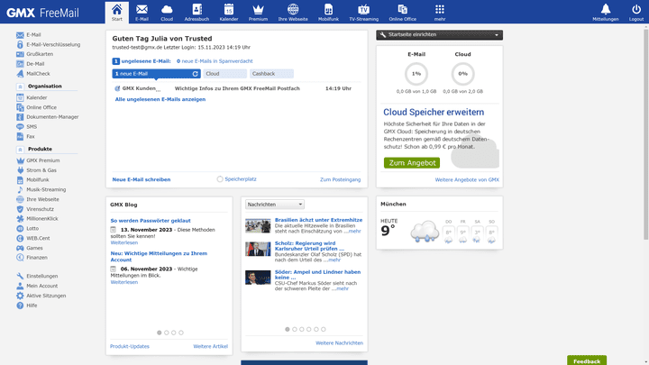Select first GMX Blog carousel dot
Screen dimensions: 649x365
tap(159, 333)
